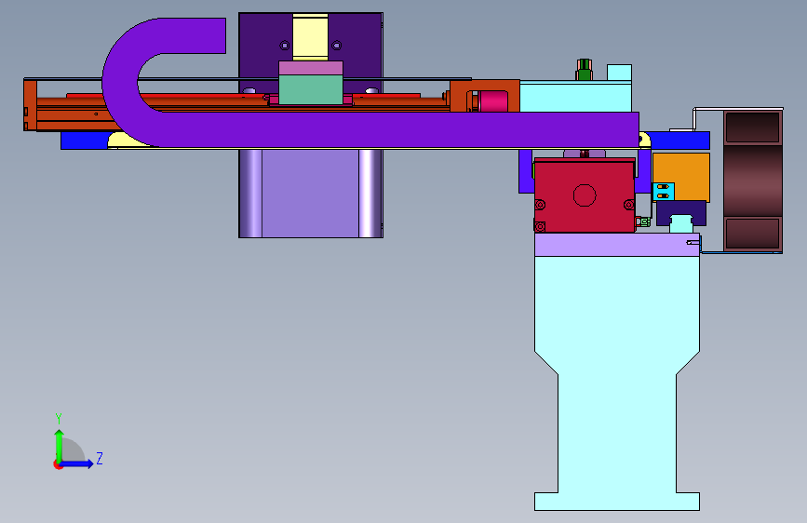Click the "Z" axis label
Screen dimensions: 807x523
pyautogui.click(x=100, y=458)
